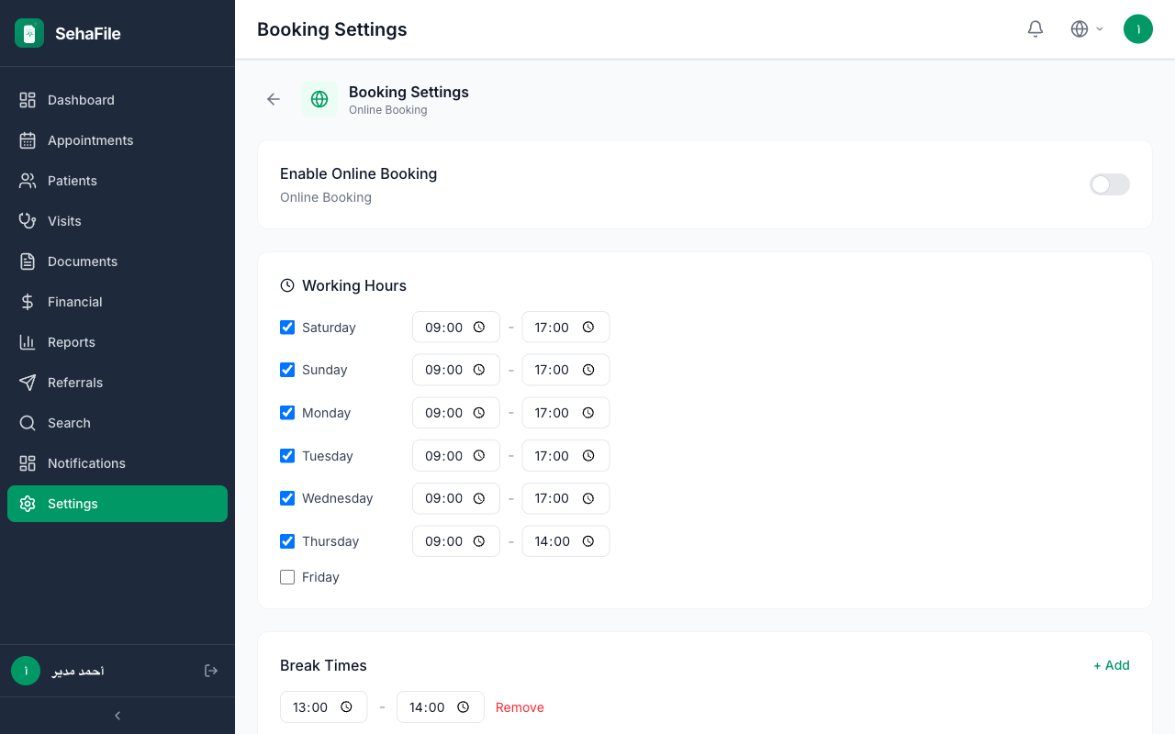Click the Working Hours heading
The height and width of the screenshot is (734, 1175).
coord(354,285)
